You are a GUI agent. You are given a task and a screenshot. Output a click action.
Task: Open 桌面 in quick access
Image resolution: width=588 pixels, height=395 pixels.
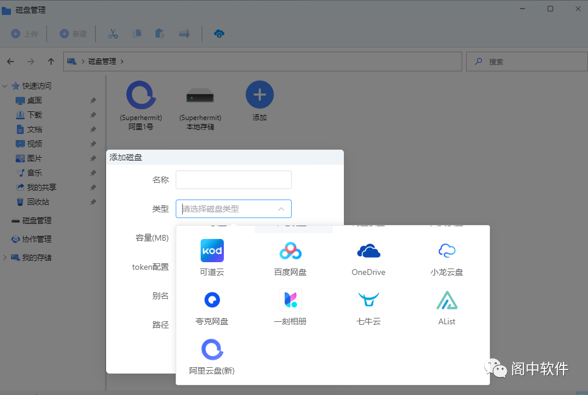(x=34, y=100)
